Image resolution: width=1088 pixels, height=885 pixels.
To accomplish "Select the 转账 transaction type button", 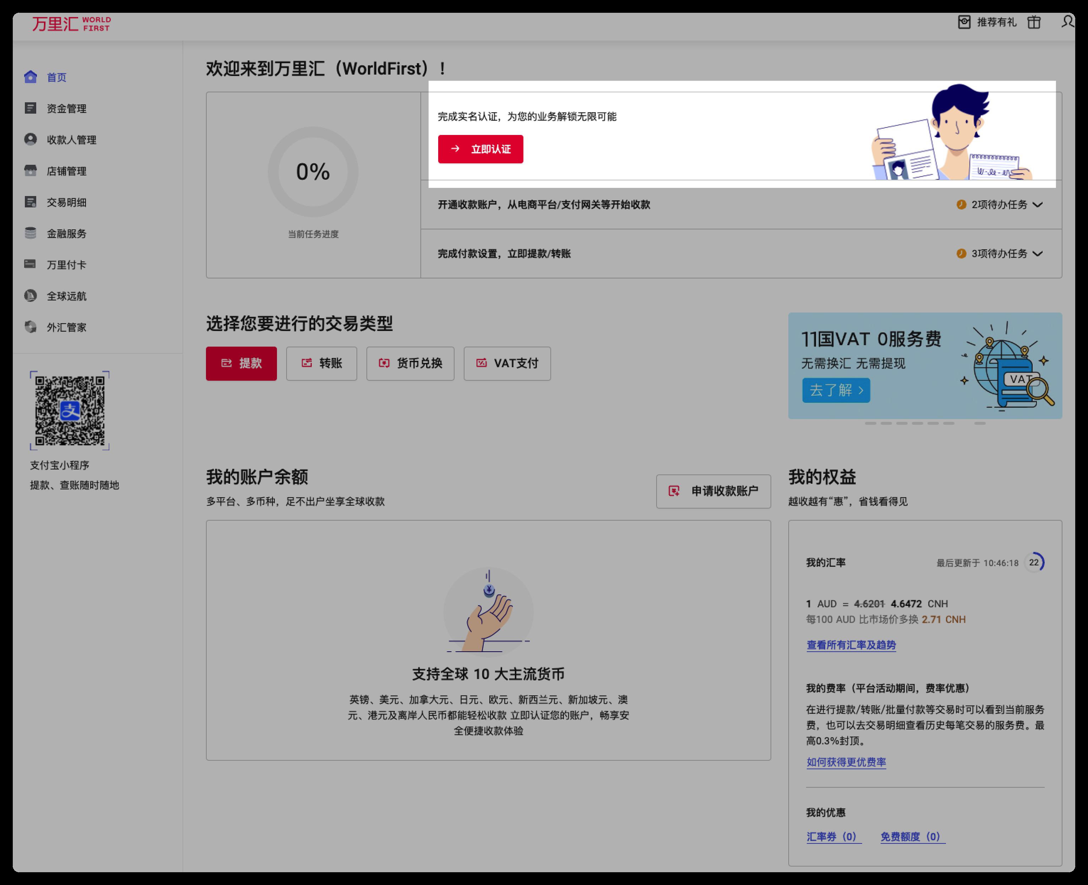I will point(322,364).
